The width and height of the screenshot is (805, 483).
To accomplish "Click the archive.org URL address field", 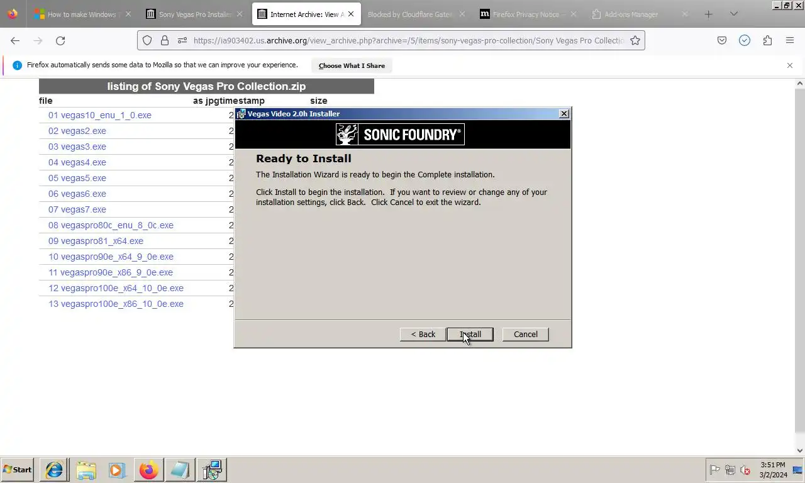I will tap(409, 40).
